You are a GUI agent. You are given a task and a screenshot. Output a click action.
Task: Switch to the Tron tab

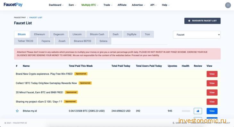click(147, 34)
